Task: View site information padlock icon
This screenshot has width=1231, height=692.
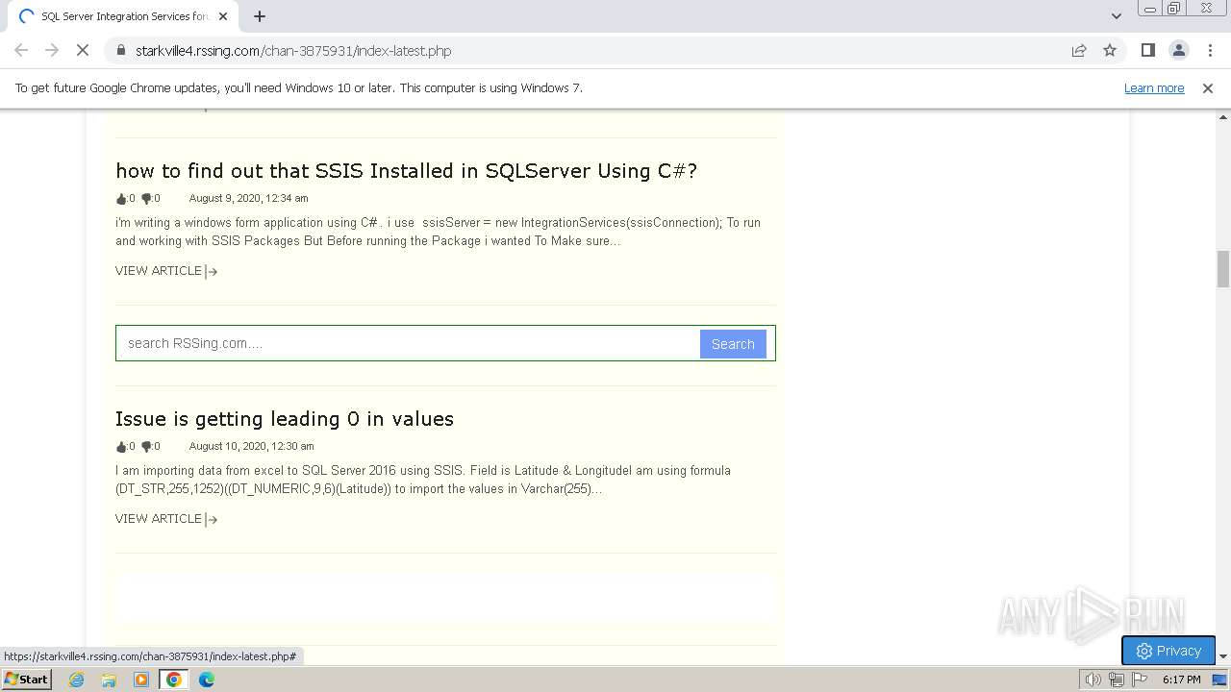Action: 120,50
